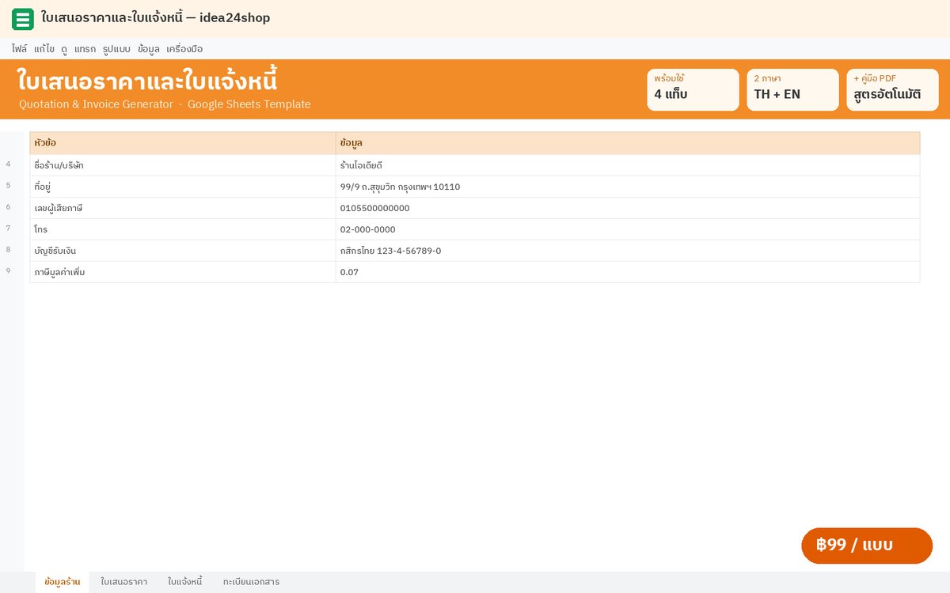Select the ร้านไอเดียดี cell
Viewport: 950px width, 593px height.
point(628,165)
